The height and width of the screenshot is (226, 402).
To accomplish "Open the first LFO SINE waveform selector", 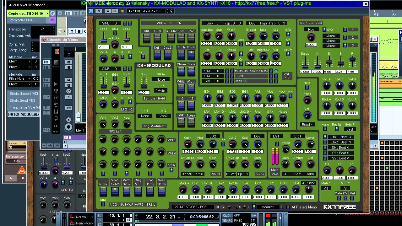I will 110,23.
